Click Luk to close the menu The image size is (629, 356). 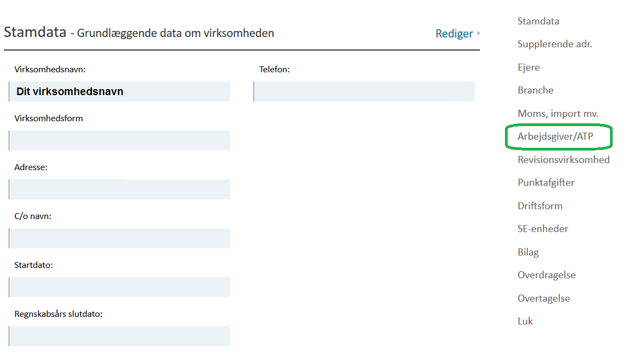click(x=525, y=321)
